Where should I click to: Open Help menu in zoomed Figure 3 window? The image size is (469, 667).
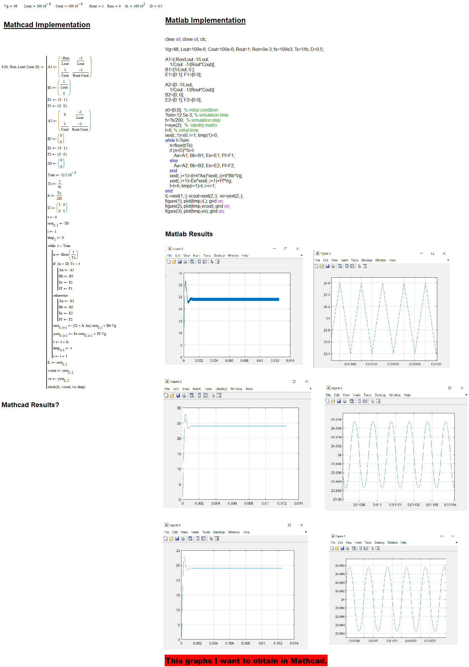[x=403, y=543]
